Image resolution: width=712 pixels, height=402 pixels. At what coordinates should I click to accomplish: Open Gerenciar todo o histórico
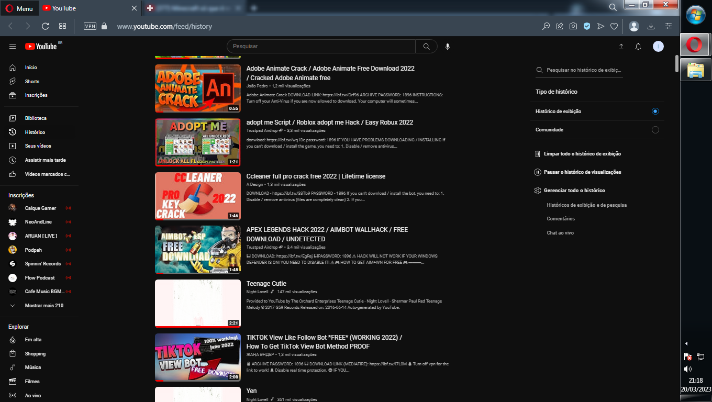570,191
